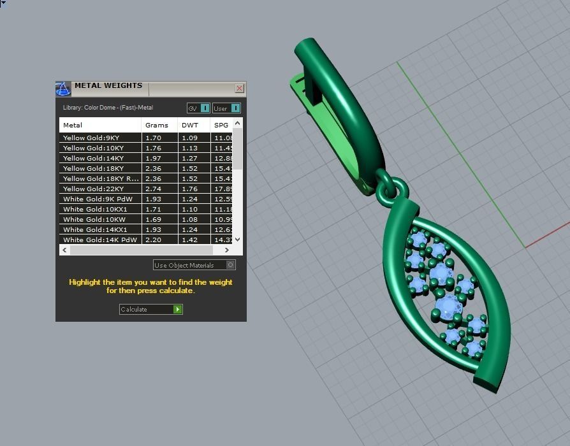Screen dimensions: 570x446
Task: Click the table scroll down arrow
Action: 237,240
